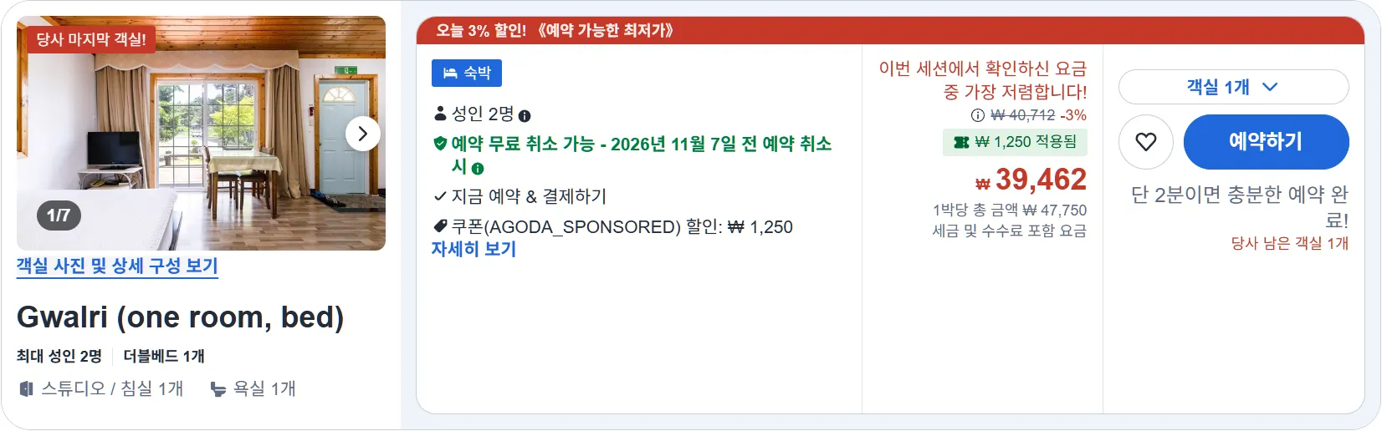Open the 자세히 보기 details link
This screenshot has height=431, width=1382.
473,249
